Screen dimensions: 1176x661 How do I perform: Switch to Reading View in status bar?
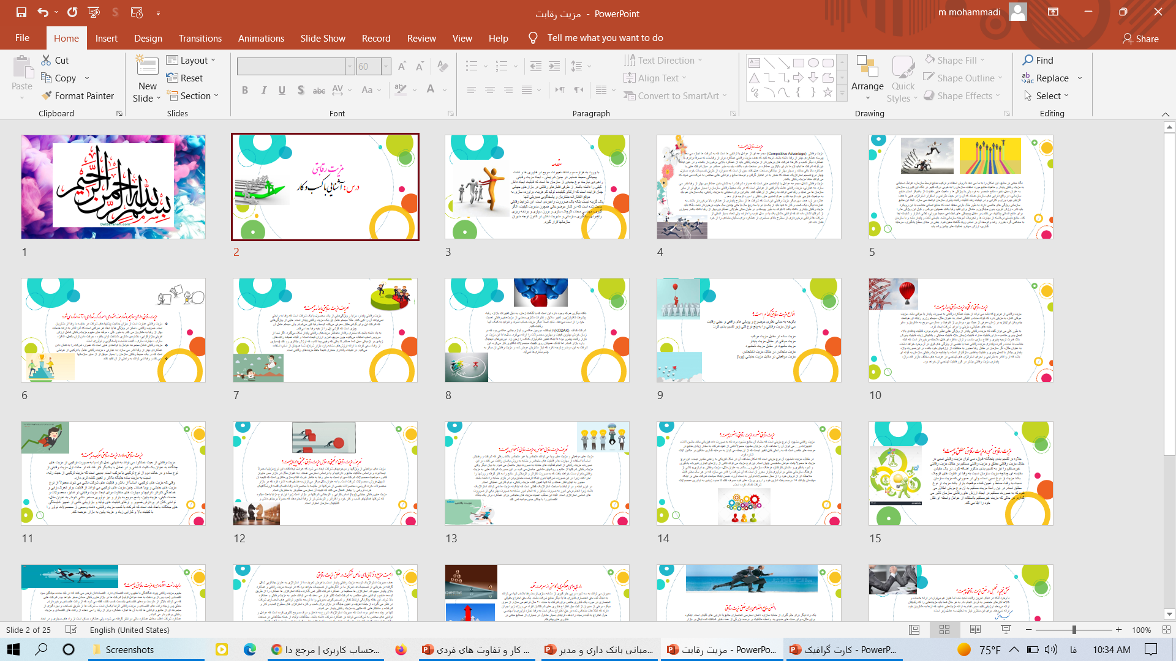click(975, 630)
